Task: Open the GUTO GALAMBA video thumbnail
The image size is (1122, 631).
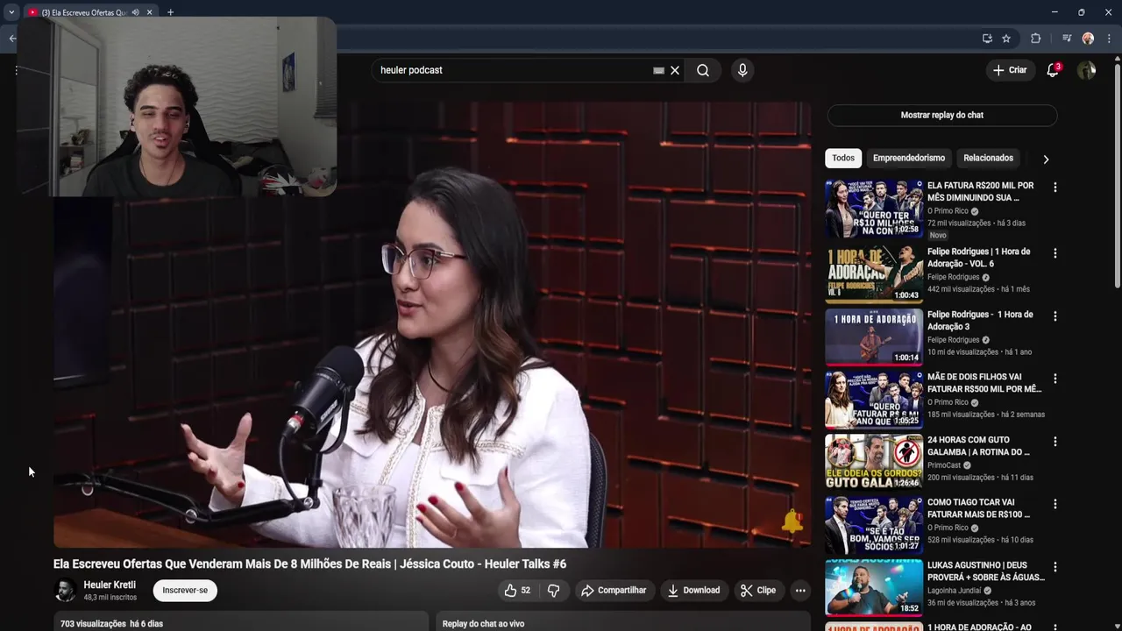Action: (x=874, y=463)
